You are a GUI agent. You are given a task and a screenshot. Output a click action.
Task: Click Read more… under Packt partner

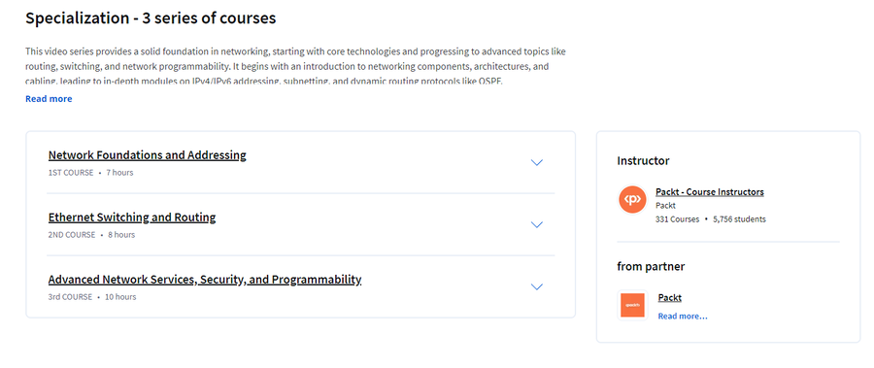683,317
